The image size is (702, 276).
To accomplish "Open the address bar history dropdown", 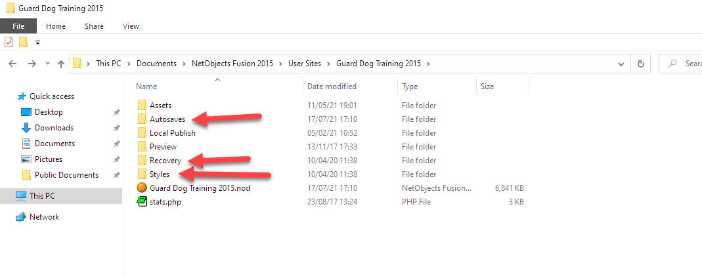I will click(x=621, y=64).
